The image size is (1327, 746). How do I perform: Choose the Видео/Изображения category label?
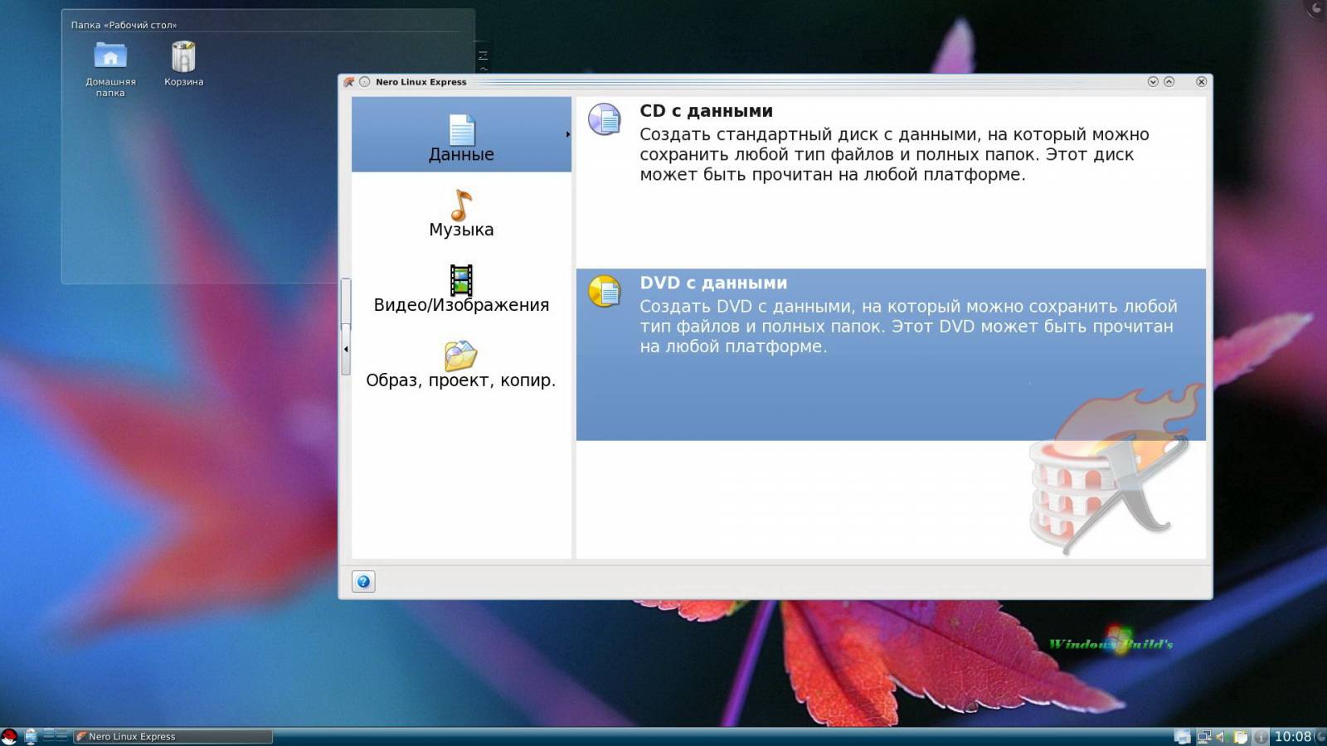(461, 305)
